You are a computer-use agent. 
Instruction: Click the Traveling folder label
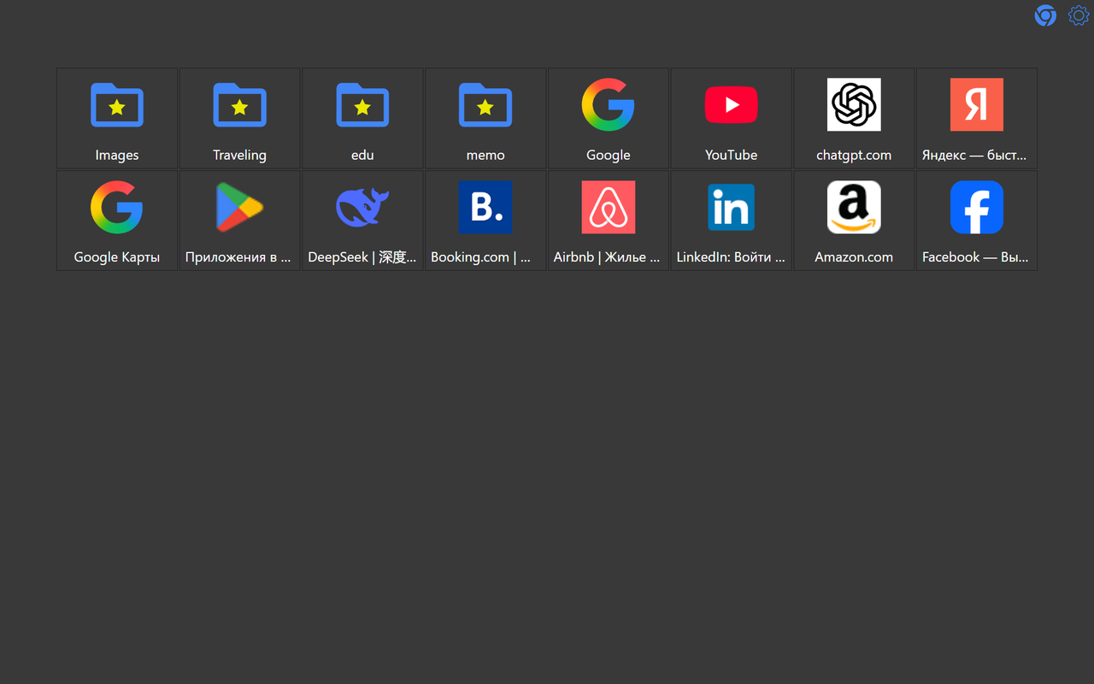(x=239, y=155)
